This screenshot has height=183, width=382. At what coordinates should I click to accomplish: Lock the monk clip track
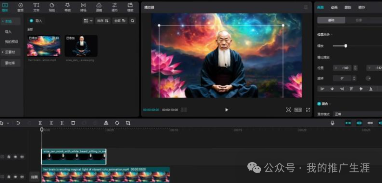point(9,157)
